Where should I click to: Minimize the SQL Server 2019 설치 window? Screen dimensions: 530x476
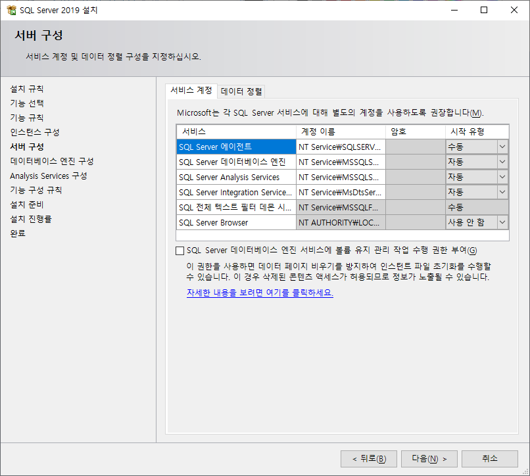tap(454, 10)
